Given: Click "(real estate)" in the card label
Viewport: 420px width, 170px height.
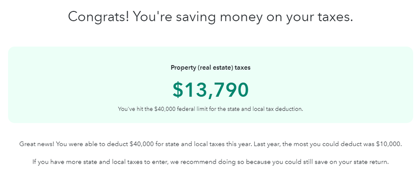Looking at the screenshot, I should pyautogui.click(x=214, y=68).
